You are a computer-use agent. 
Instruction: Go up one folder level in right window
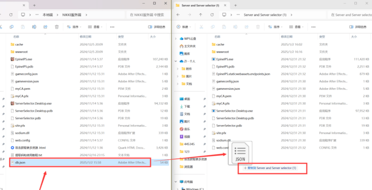(201, 15)
